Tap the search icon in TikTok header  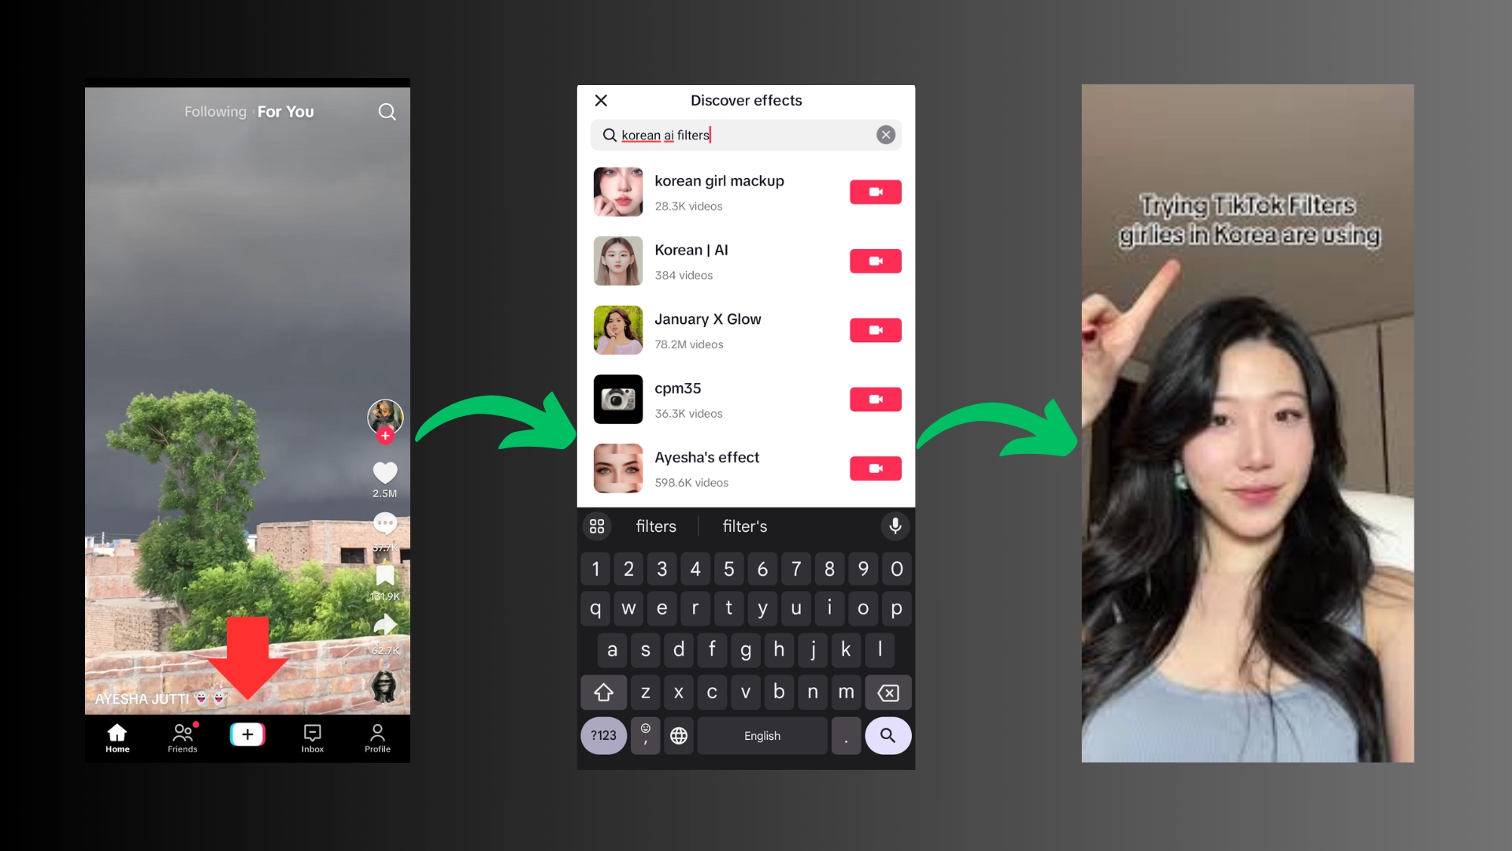(x=387, y=111)
